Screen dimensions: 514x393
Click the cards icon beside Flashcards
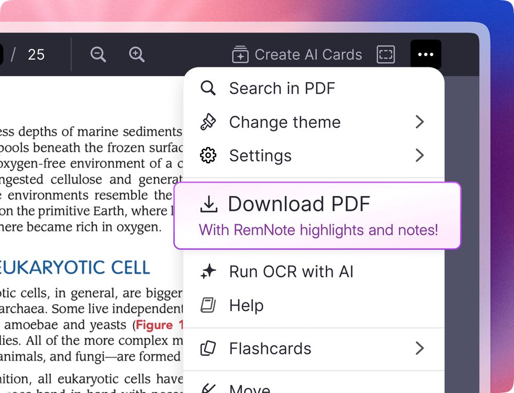tap(208, 348)
